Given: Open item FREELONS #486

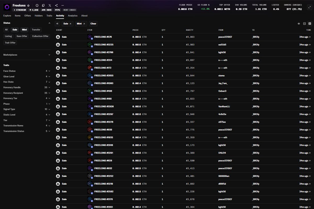Looking at the screenshot, I should click(x=103, y=91).
